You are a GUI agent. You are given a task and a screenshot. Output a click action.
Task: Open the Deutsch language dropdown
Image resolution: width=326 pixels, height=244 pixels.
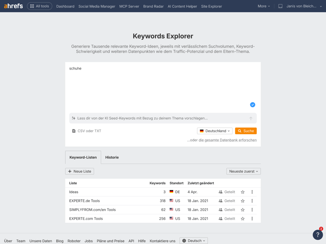[194, 241]
